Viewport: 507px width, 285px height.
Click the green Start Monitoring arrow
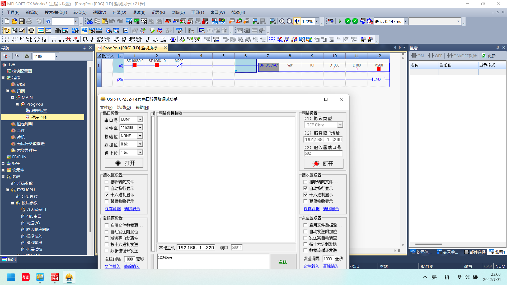pos(340,21)
